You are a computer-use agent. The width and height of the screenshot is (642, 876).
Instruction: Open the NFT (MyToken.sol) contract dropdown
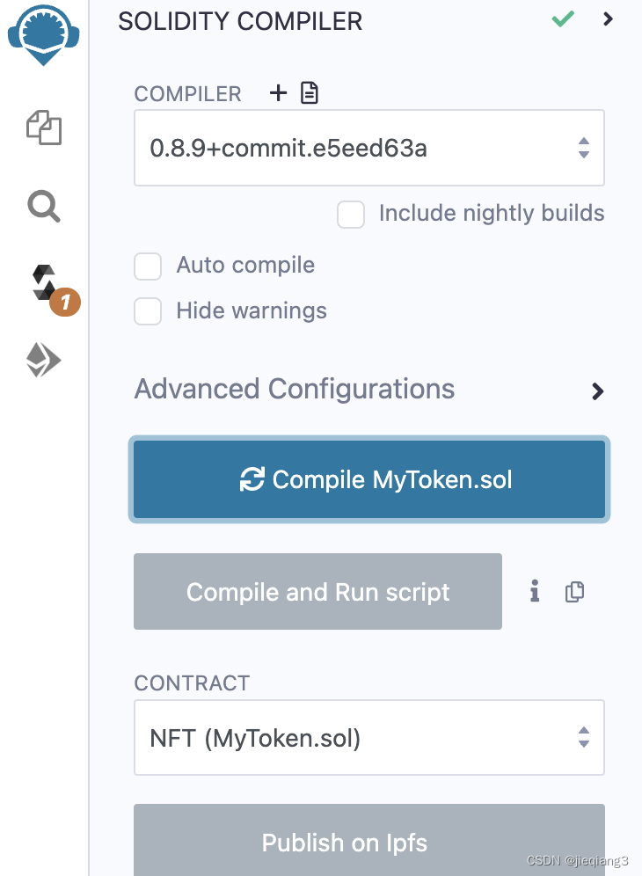[x=368, y=738]
